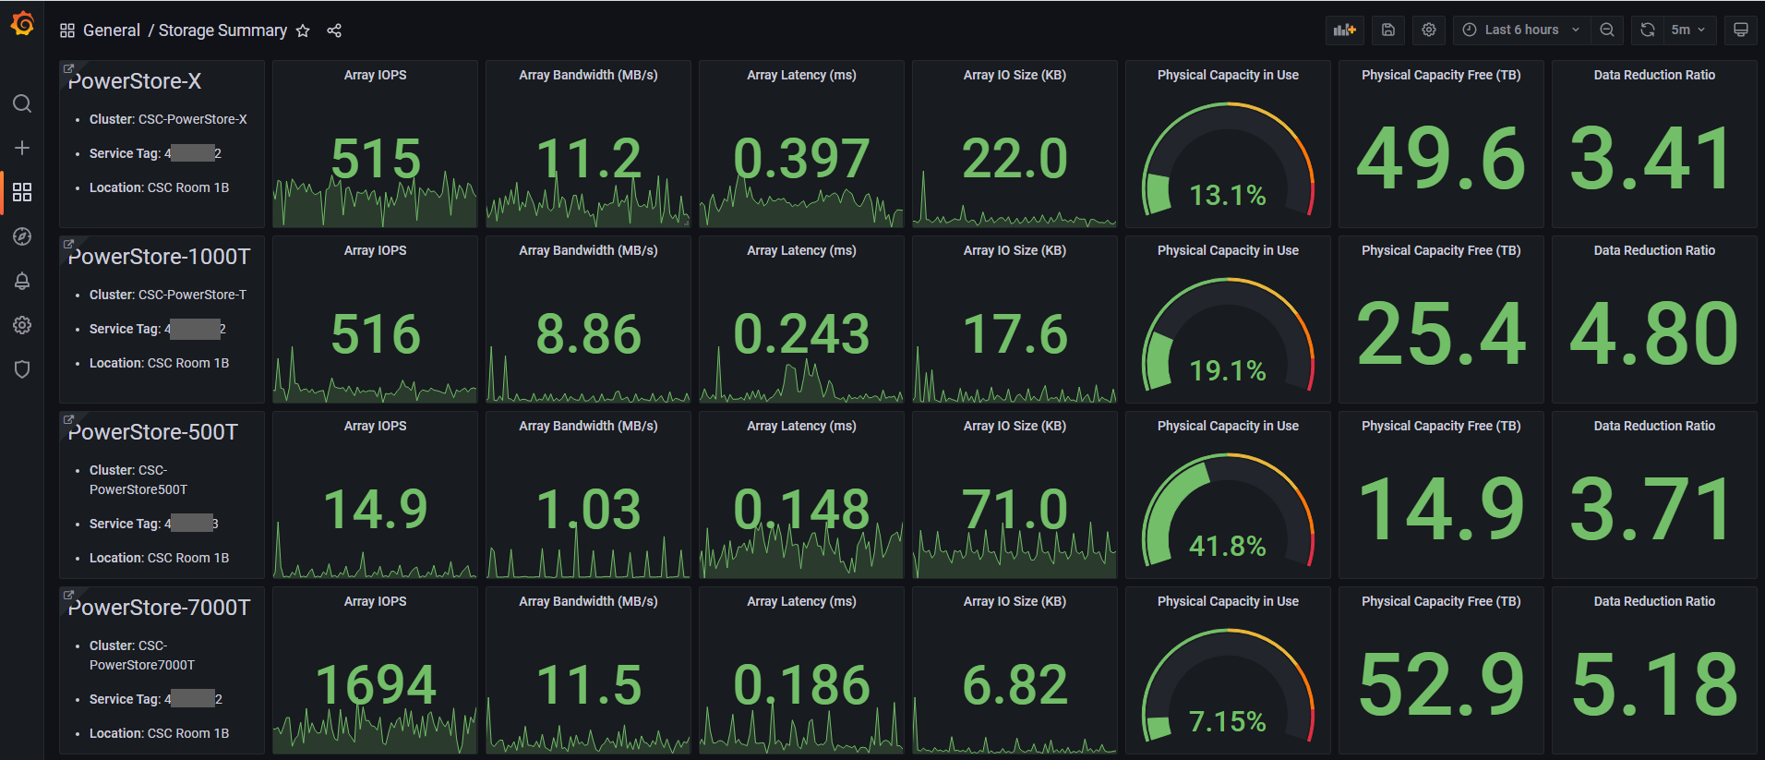Open Array IO Size panel title for PowerStore-500T
Viewport: 1765px width, 760px height.
[x=1015, y=426]
